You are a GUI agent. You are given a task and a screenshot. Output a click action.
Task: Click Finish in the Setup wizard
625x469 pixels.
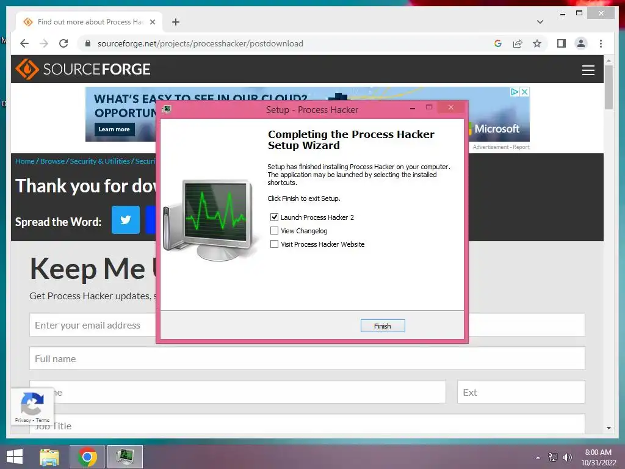click(x=382, y=326)
